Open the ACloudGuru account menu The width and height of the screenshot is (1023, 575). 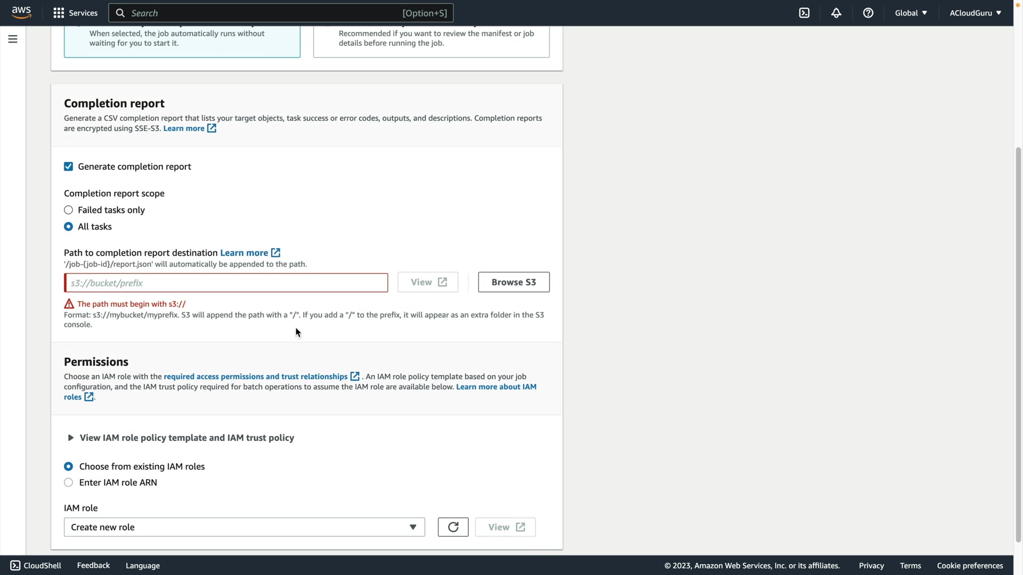pos(975,13)
